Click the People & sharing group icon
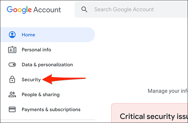This screenshot has height=123, width=188. coord(12,94)
